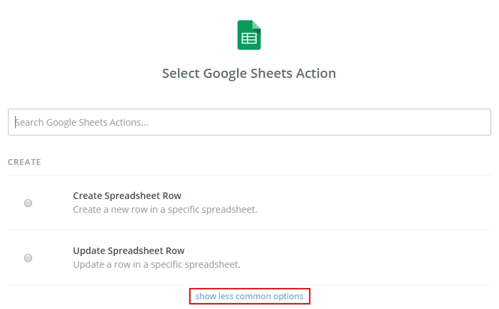Click the Select Google Sheets Action heading
The height and width of the screenshot is (309, 499).
pyautogui.click(x=249, y=73)
